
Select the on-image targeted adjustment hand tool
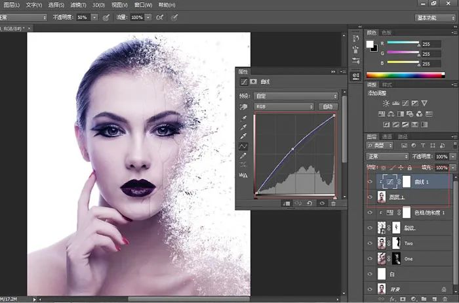(244, 106)
